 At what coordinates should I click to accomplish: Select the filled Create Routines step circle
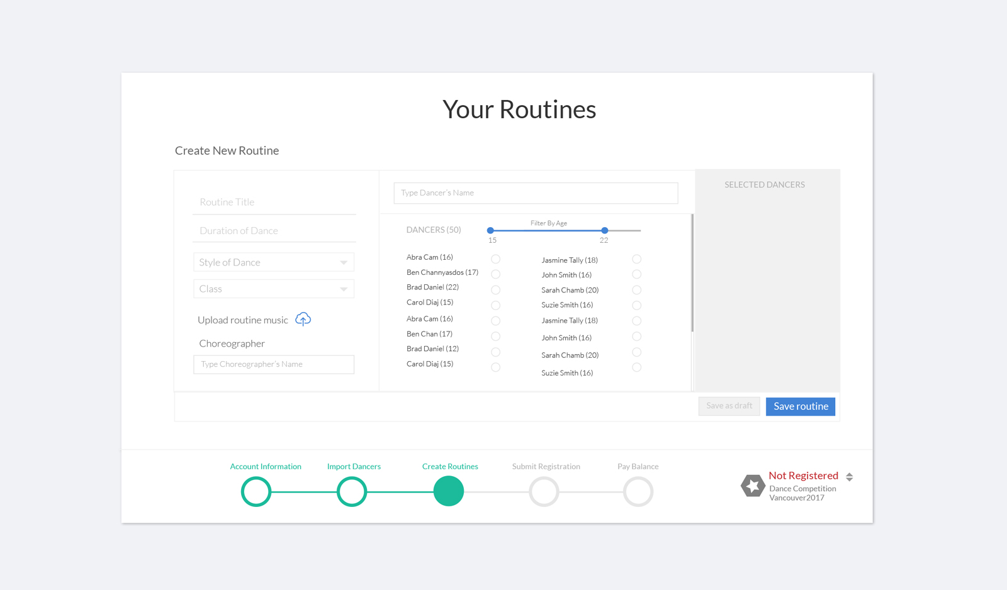(x=449, y=491)
